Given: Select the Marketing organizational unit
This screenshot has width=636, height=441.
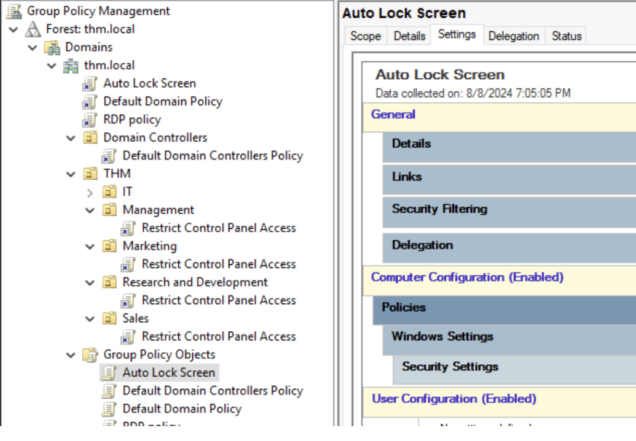Looking at the screenshot, I should (149, 246).
